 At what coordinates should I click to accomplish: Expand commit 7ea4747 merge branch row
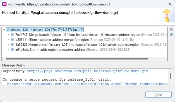(x=8, y=35)
